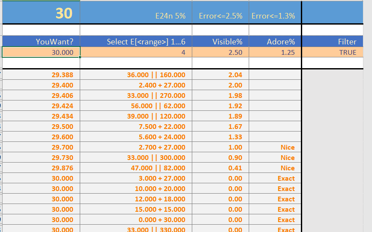Select cell 47.000 || 82.000
The height and width of the screenshot is (232, 372).
[136, 168]
